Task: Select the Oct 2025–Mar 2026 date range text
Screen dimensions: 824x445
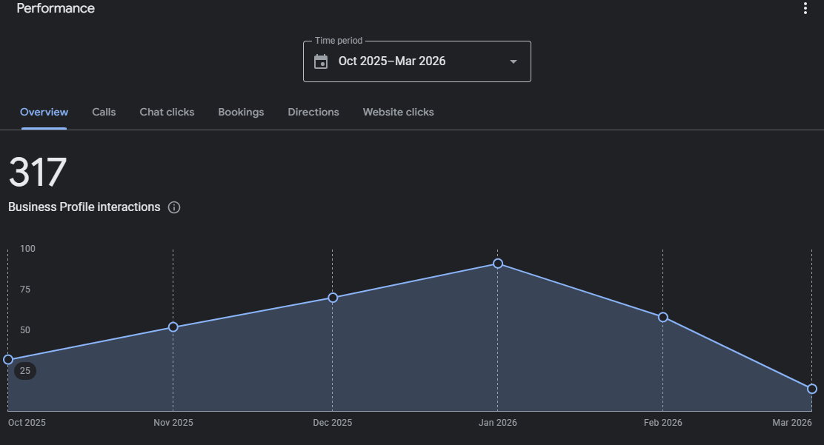Action: 392,61
